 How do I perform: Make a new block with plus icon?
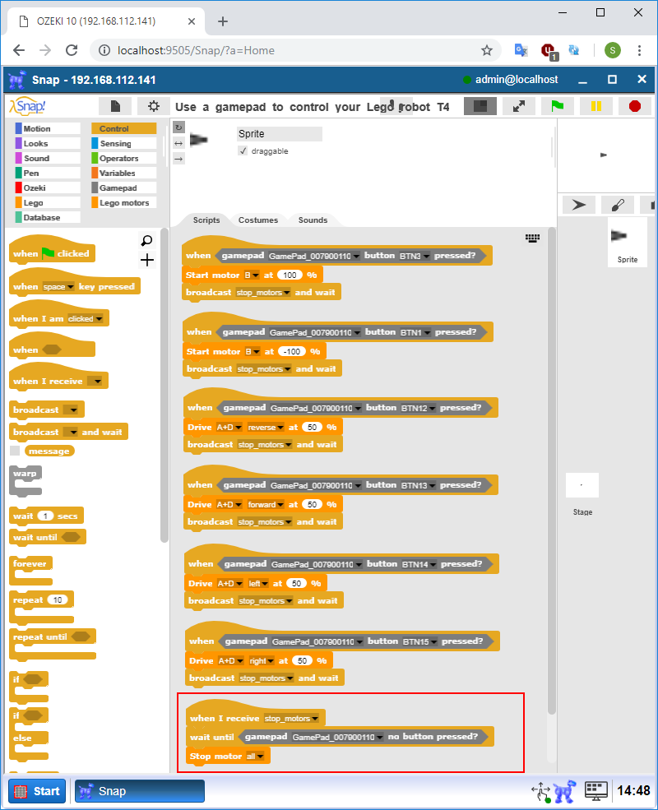147,260
